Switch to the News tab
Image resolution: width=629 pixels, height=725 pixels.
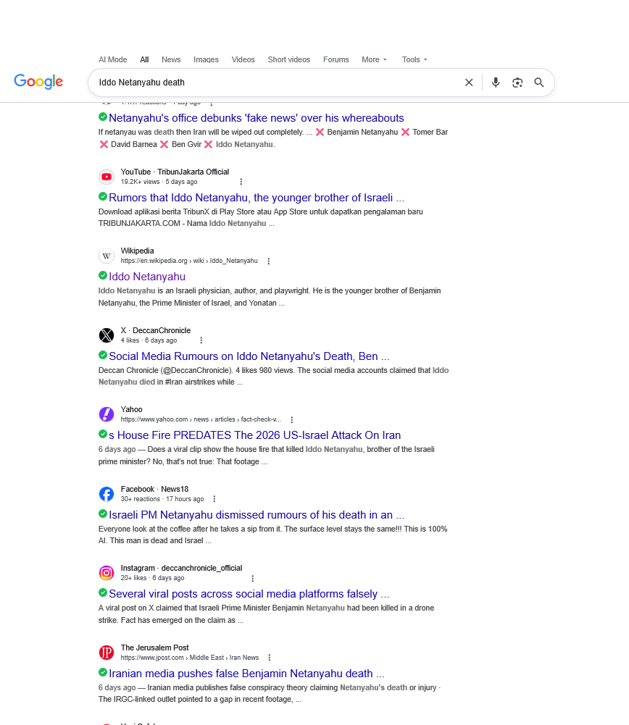171,60
